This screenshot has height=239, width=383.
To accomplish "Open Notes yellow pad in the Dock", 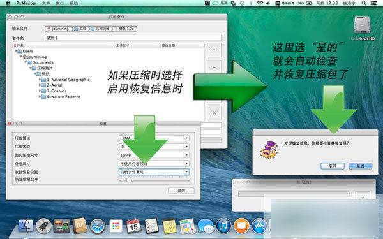I will pos(169,226).
